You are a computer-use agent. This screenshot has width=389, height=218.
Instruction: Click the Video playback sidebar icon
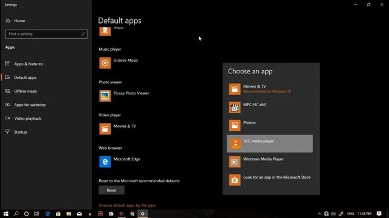tap(7, 118)
